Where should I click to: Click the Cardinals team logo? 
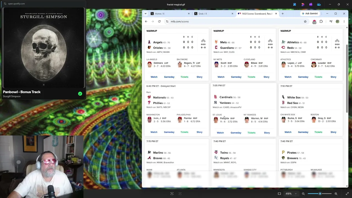pos(215,97)
